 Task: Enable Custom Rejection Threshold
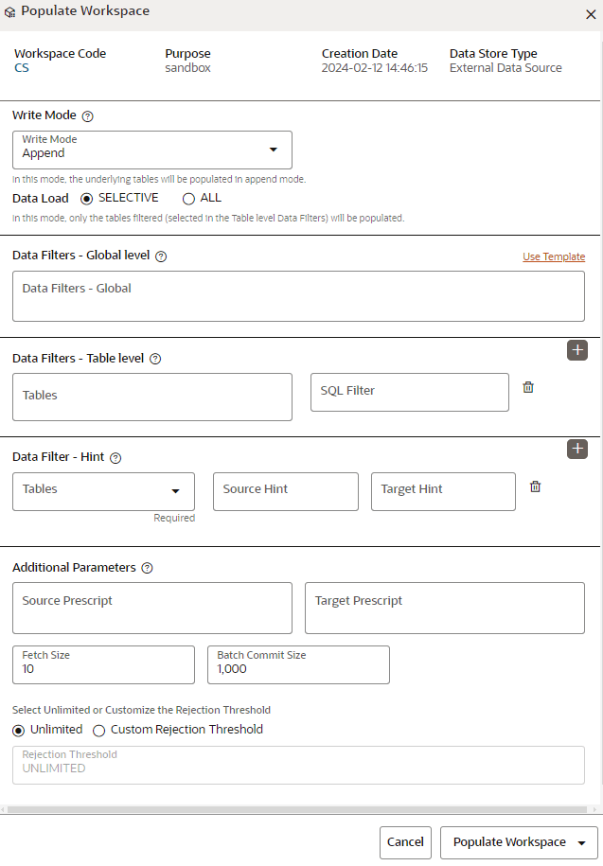pyautogui.click(x=98, y=730)
